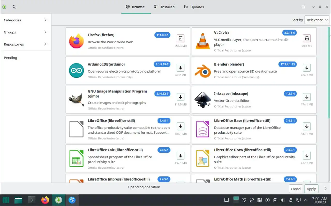The height and width of the screenshot is (206, 331).
Task: Click the updates upload-arrow tray icon
Action: pyautogui.click(x=268, y=200)
